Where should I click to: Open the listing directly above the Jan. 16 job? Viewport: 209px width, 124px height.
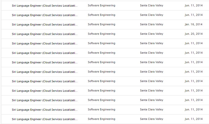pyautogui.click(x=45, y=15)
